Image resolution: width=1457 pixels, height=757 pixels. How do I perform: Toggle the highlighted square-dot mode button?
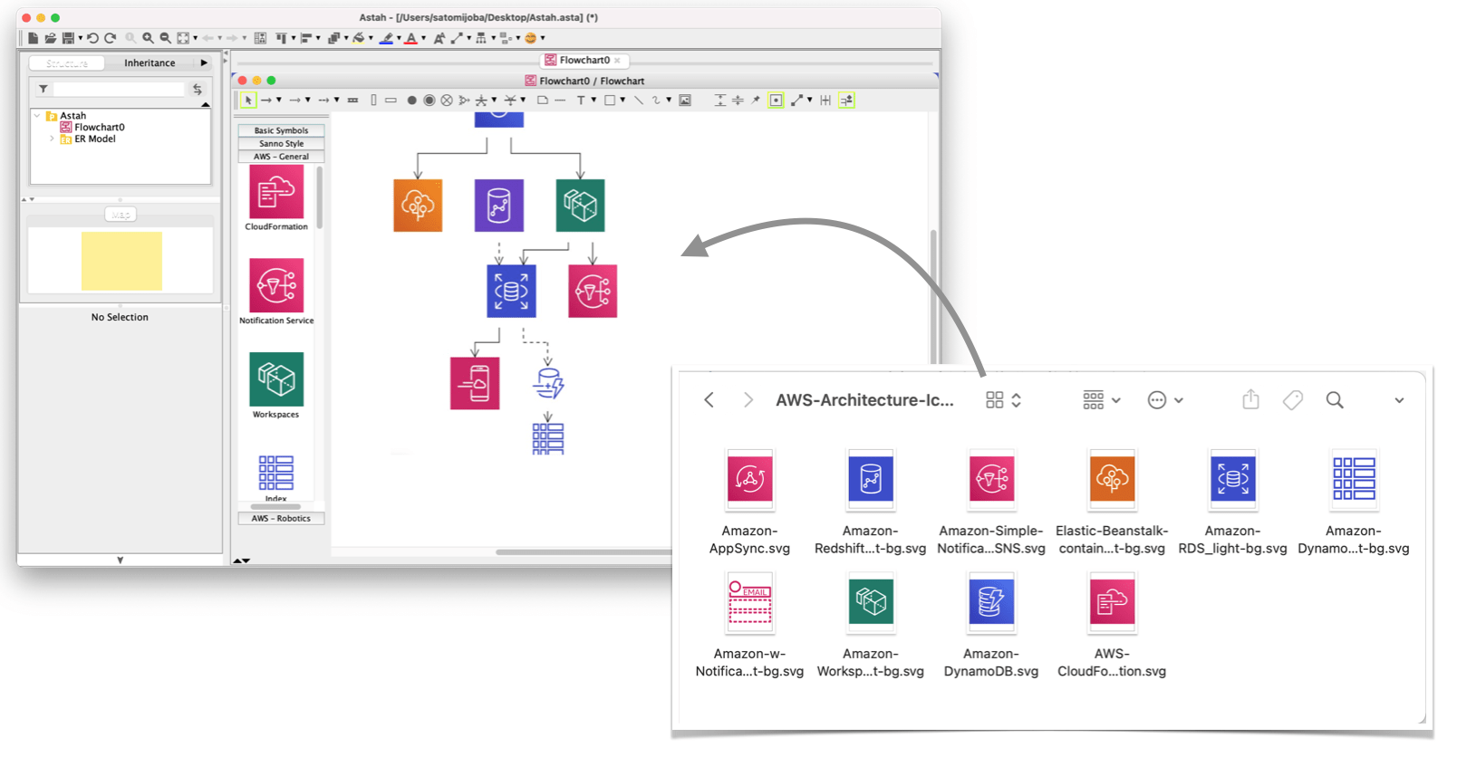click(777, 100)
